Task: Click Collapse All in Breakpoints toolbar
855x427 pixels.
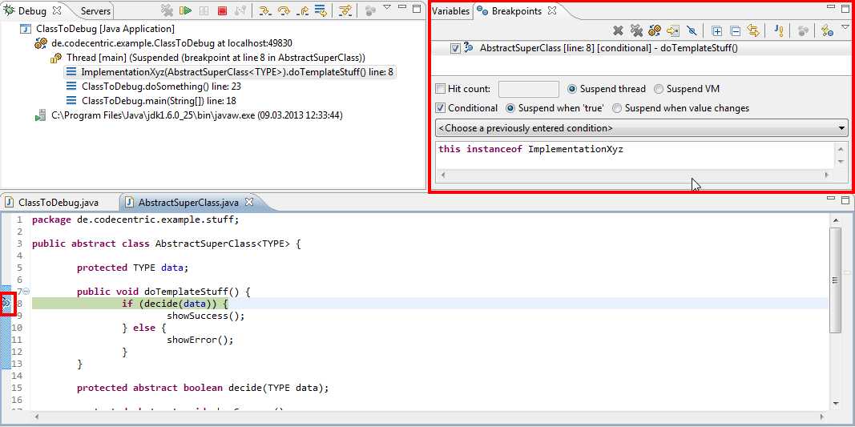Action: coord(735,30)
